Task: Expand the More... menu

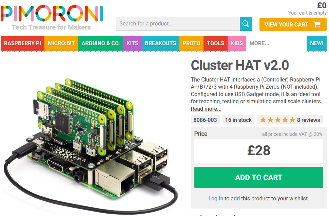Action: pos(259,43)
